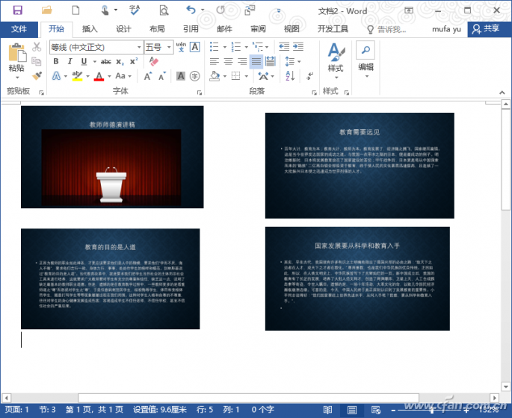Image resolution: width=512 pixels, height=418 pixels.
Task: Click the 共享 share button
Action: tap(485, 28)
